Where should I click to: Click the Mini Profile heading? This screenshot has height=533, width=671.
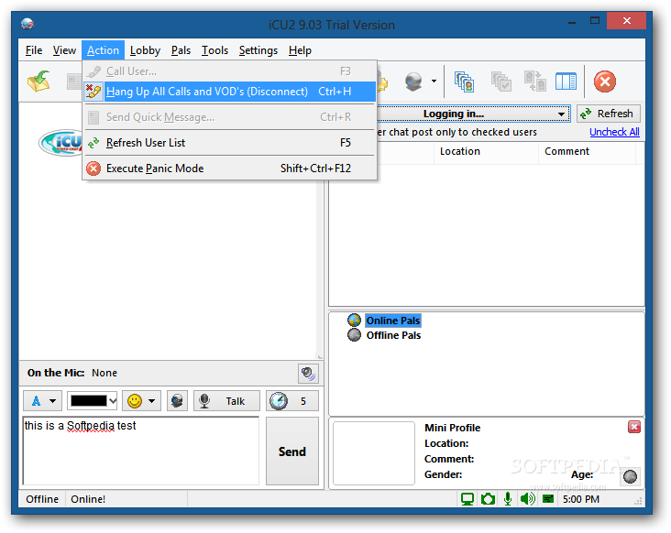tap(452, 428)
